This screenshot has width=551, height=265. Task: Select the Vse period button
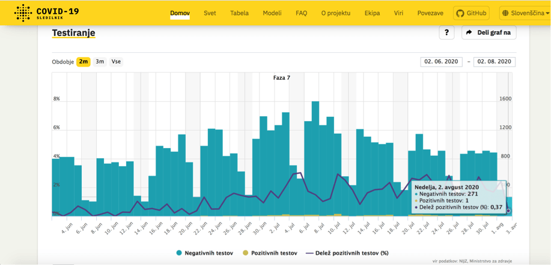click(116, 62)
